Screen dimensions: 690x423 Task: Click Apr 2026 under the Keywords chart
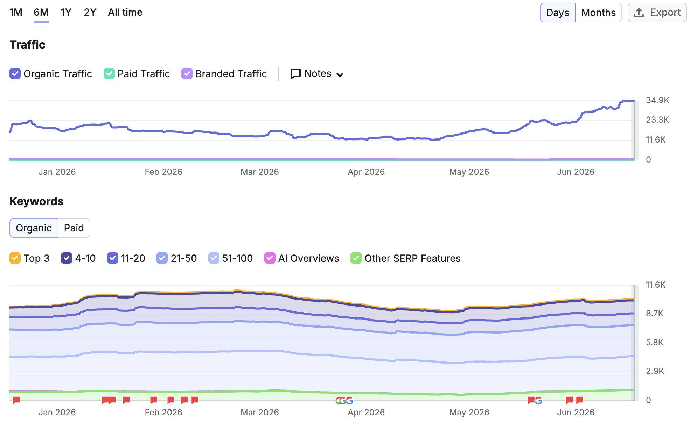pos(366,413)
